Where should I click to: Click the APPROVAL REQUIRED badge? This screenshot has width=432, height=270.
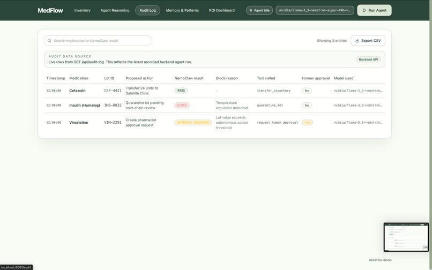coord(193,123)
